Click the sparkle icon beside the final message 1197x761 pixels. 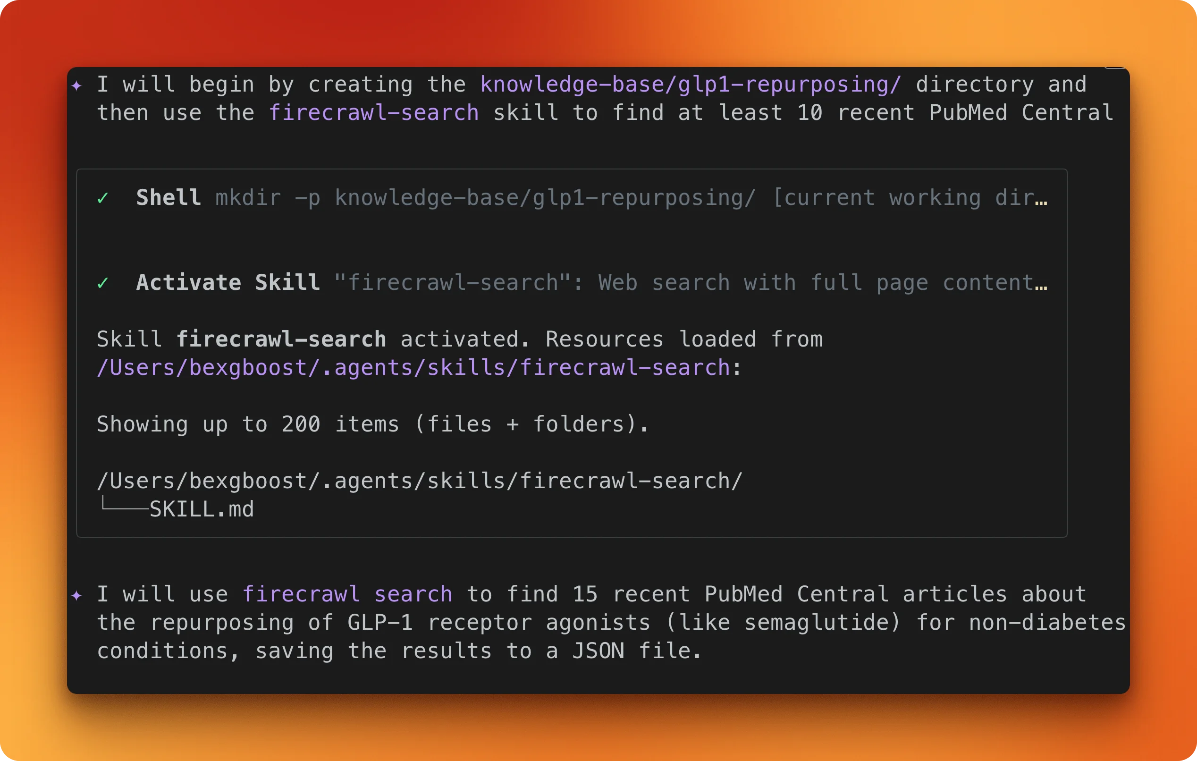click(x=77, y=594)
